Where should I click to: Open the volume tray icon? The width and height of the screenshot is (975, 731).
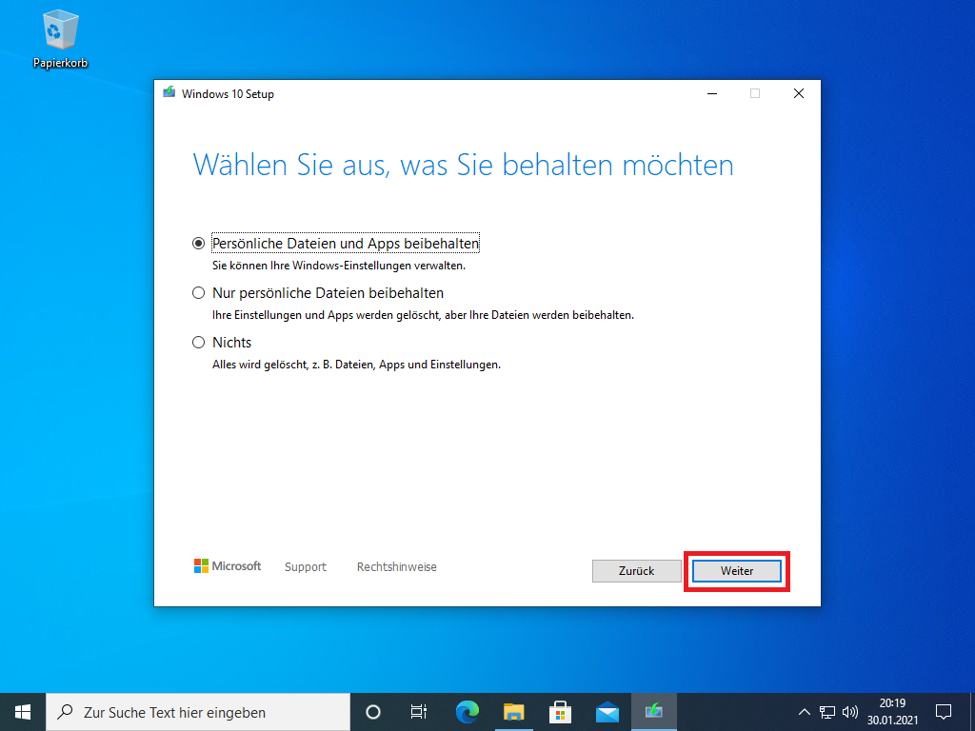(x=850, y=712)
